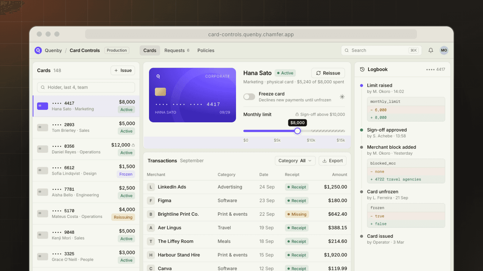Open the Policies tab
Image resolution: width=483 pixels, height=271 pixels.
pyautogui.click(x=206, y=51)
